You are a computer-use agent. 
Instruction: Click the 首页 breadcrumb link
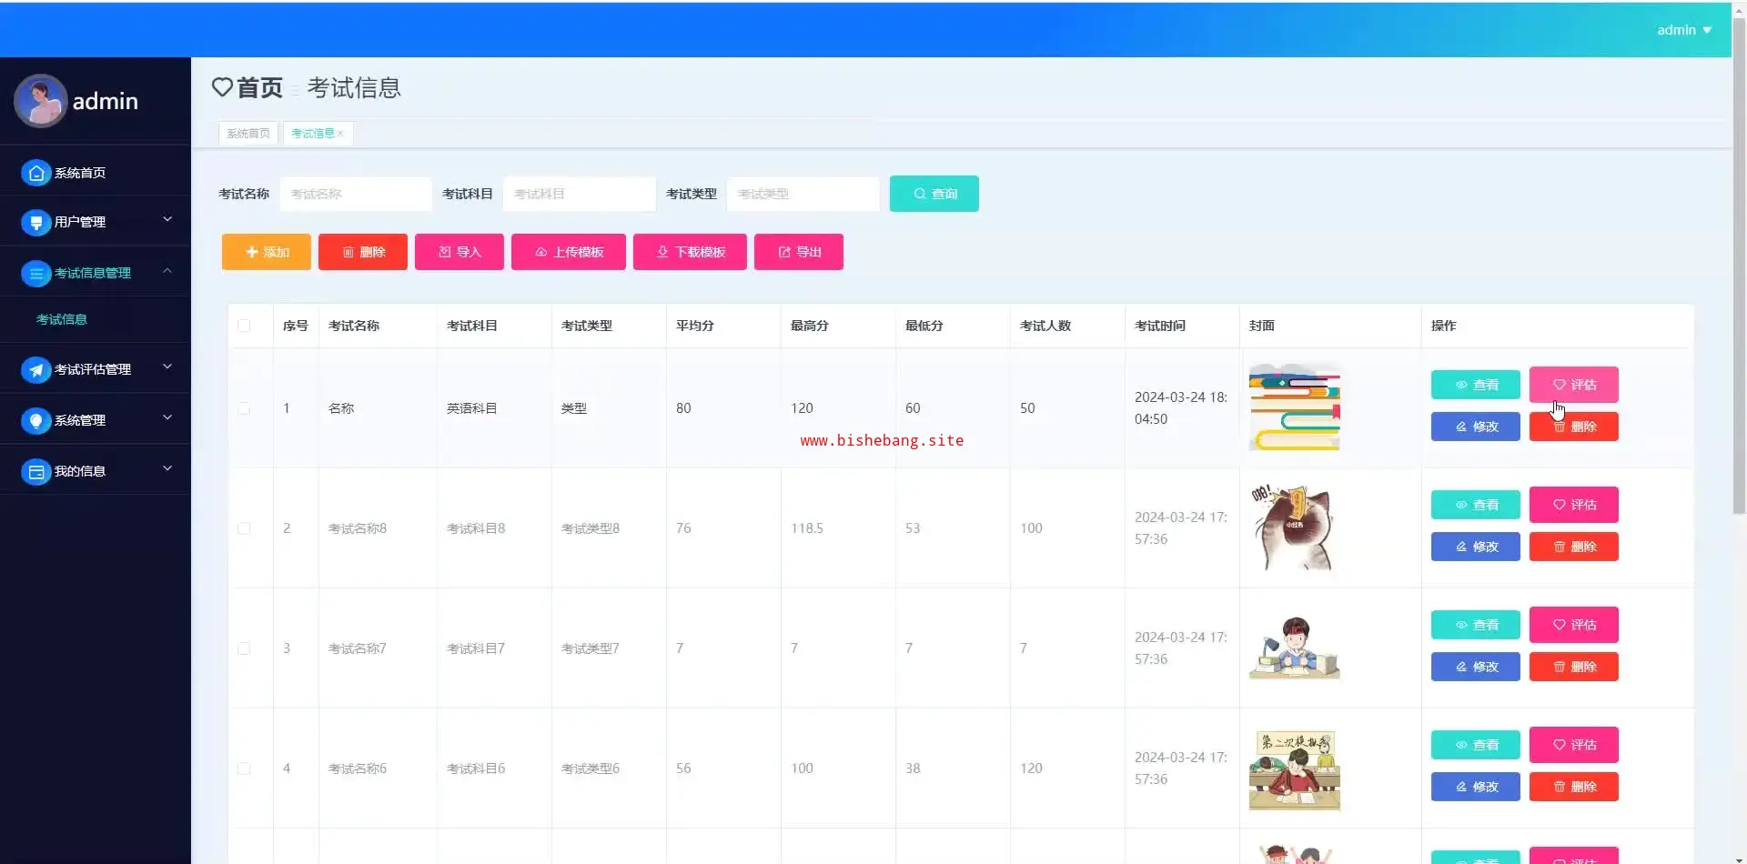coord(259,87)
